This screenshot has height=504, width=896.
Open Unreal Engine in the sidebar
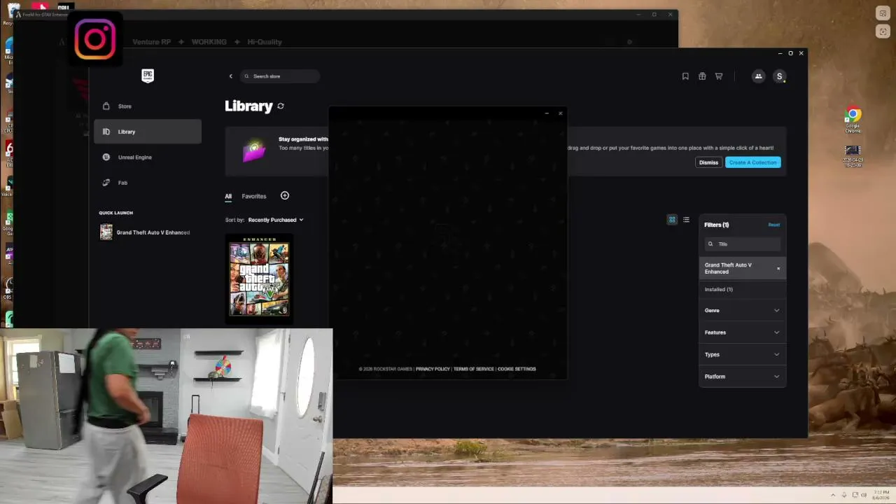148,157
